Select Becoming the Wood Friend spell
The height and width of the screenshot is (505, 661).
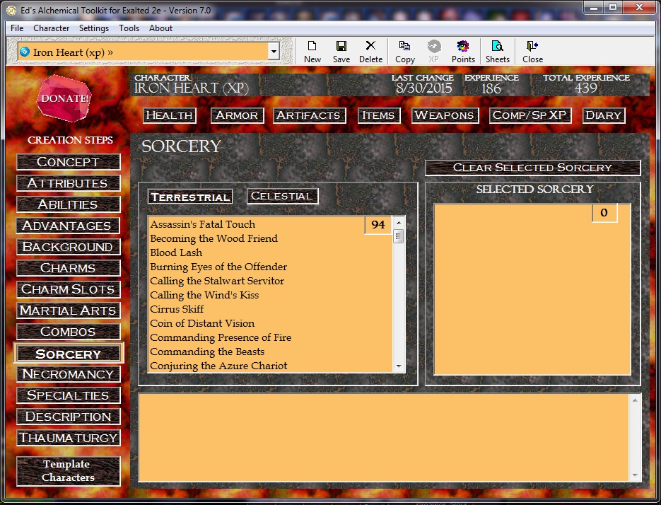213,238
